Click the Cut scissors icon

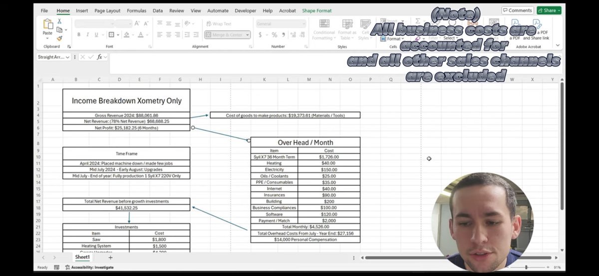[x=59, y=21]
